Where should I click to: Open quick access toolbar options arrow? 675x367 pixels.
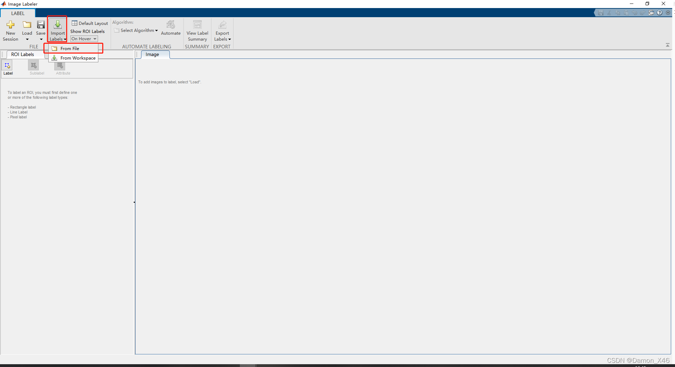pos(668,13)
